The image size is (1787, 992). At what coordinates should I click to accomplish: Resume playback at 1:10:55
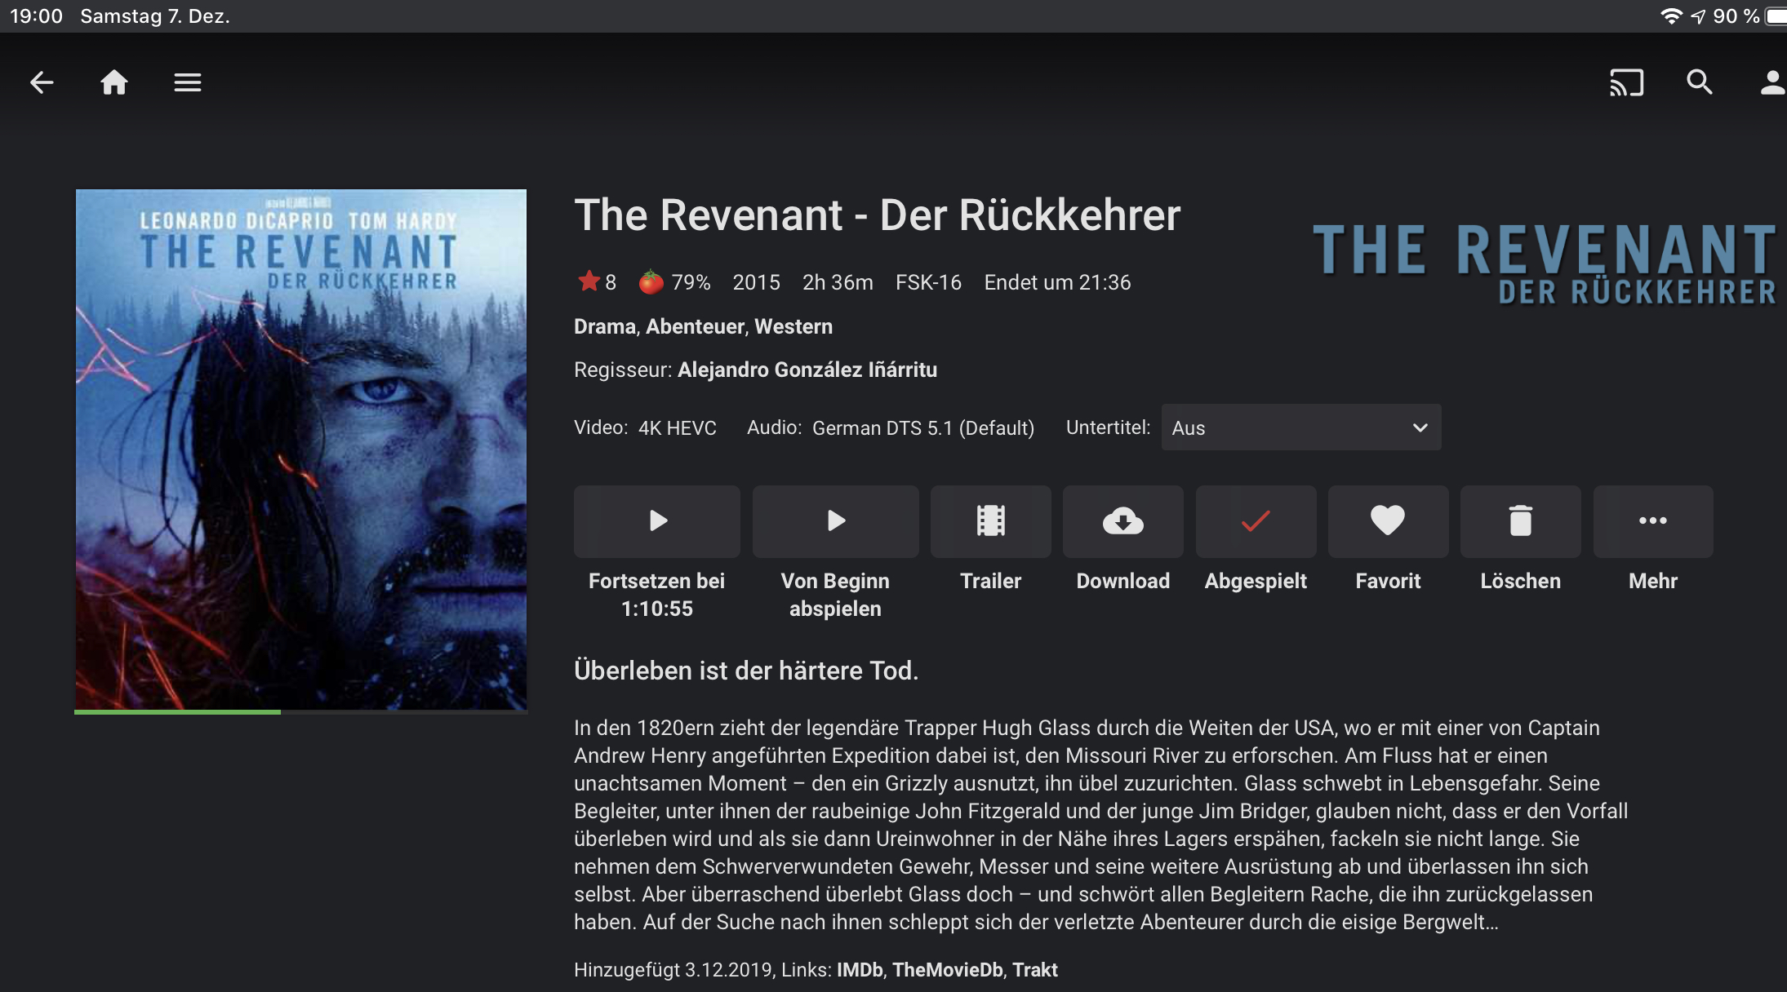click(657, 521)
